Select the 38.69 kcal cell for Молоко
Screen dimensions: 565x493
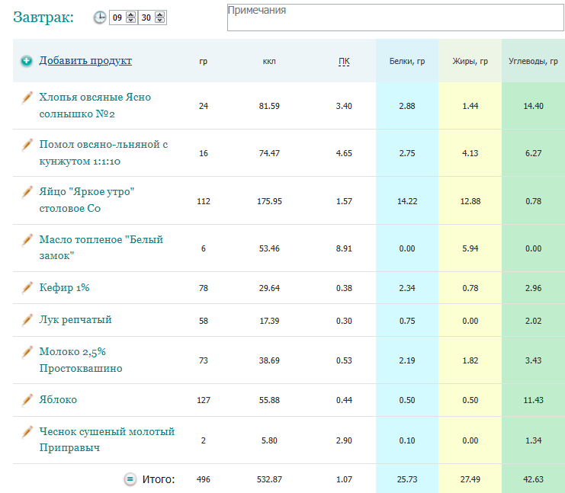click(x=269, y=360)
